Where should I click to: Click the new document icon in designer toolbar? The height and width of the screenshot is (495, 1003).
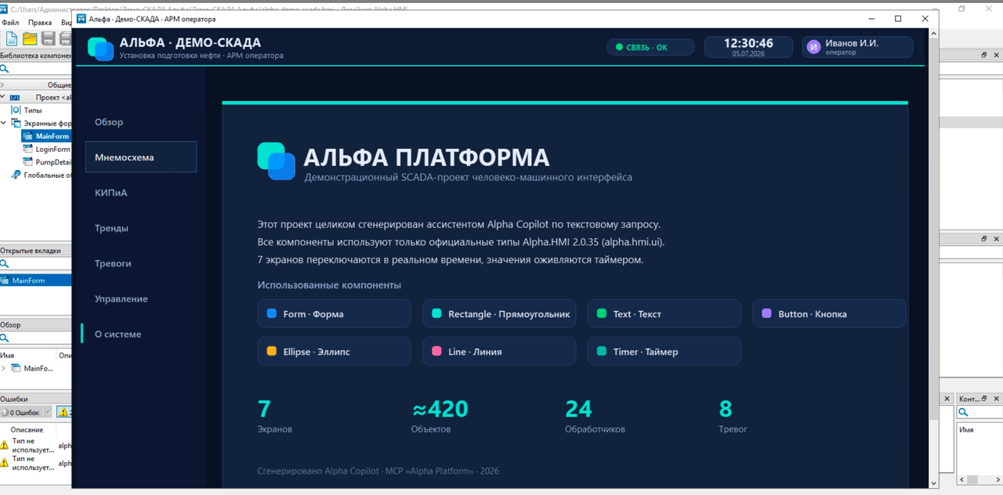pos(12,38)
